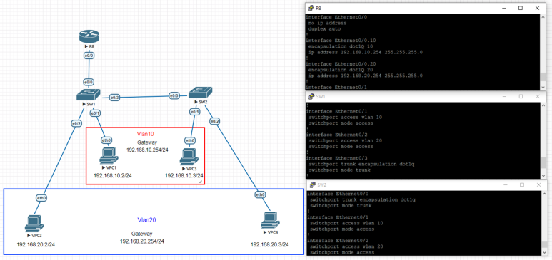Image resolution: width=552 pixels, height=260 pixels.
Task: Click VPC2's eth0 interface label
Action: pyautogui.click(x=41, y=198)
